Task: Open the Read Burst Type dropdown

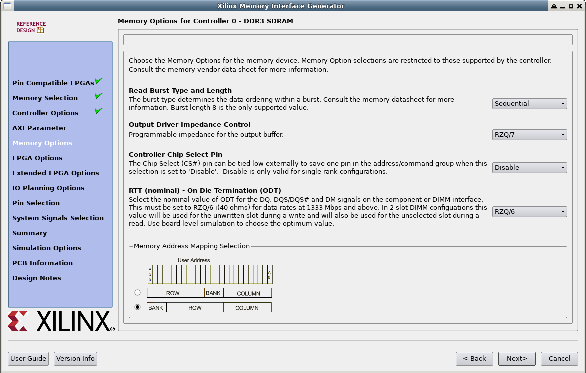Action: (x=529, y=104)
